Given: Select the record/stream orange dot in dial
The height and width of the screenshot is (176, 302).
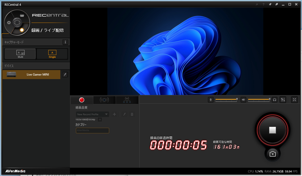Looking at the screenshot, I should 22,30.
